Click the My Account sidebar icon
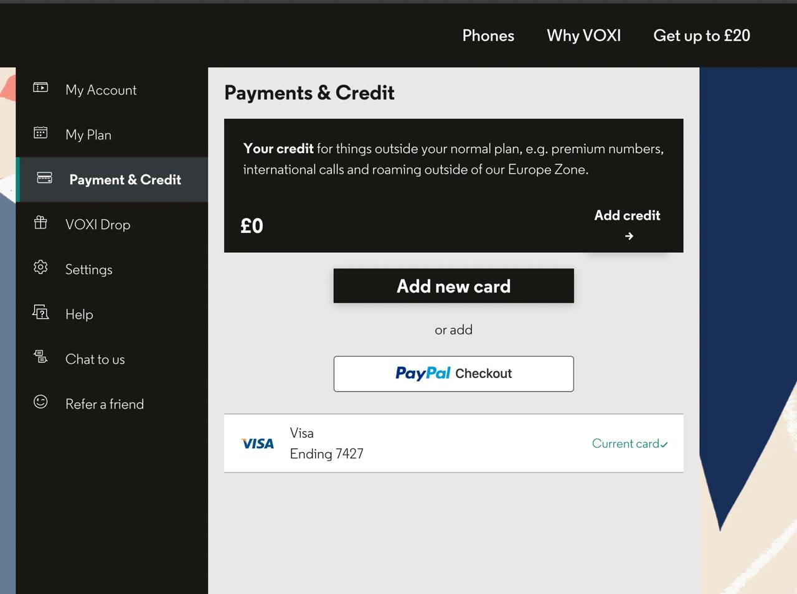 pos(40,88)
